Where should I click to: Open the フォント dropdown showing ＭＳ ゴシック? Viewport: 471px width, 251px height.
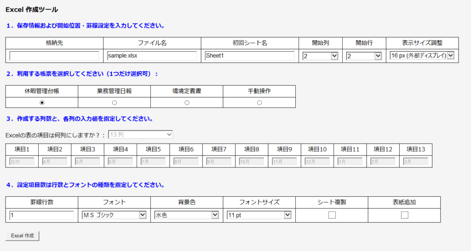point(114,215)
